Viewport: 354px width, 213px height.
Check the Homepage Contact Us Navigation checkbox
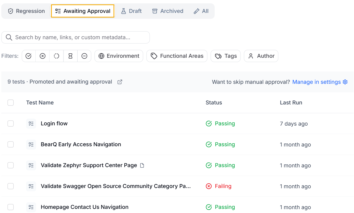coord(11,207)
